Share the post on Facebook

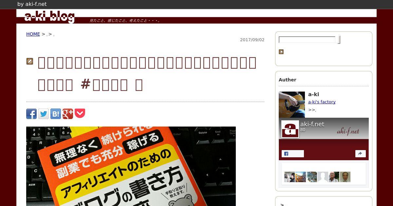31,114
